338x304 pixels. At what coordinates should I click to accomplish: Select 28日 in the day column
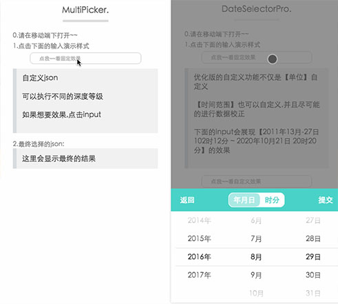pyautogui.click(x=313, y=239)
